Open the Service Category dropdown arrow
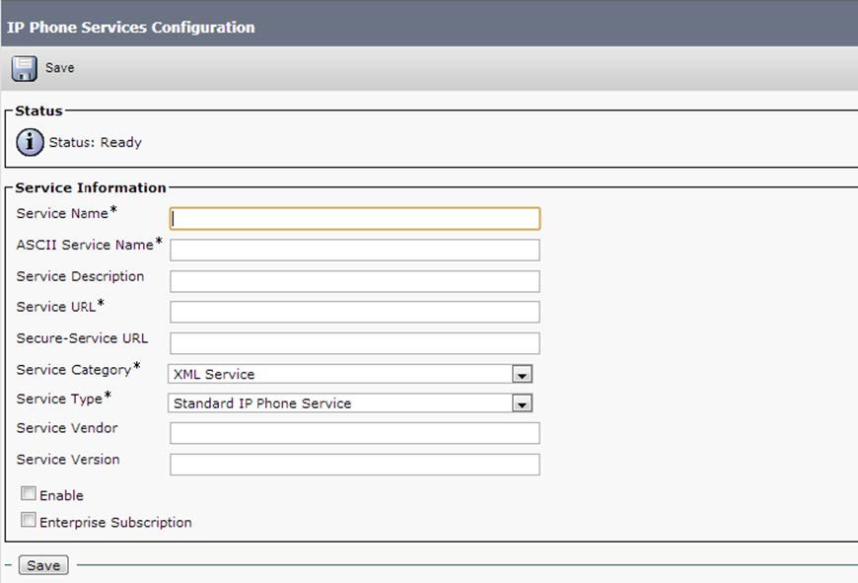 coord(523,375)
